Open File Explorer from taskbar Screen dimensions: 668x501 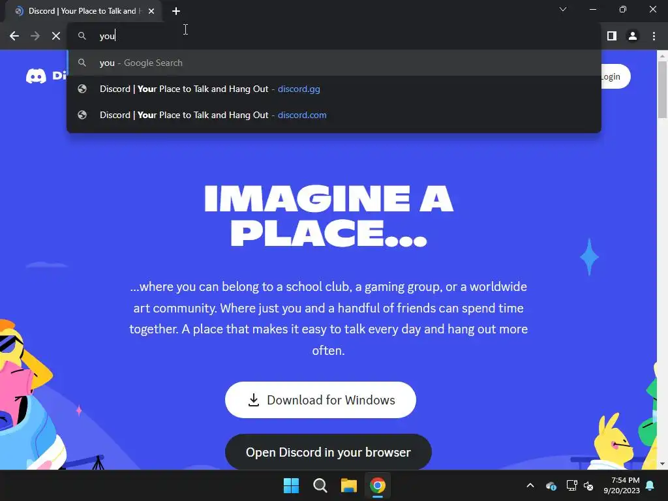click(348, 485)
